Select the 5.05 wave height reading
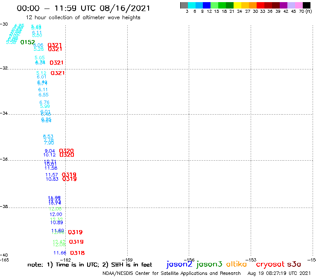 pos(40,58)
